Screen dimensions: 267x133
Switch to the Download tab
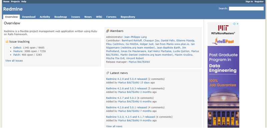tap(29, 17)
